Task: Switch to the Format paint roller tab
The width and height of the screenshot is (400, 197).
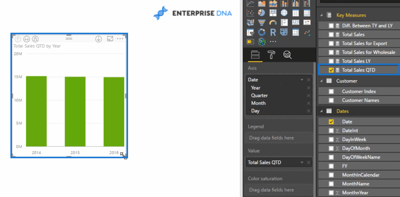Action: [271, 55]
